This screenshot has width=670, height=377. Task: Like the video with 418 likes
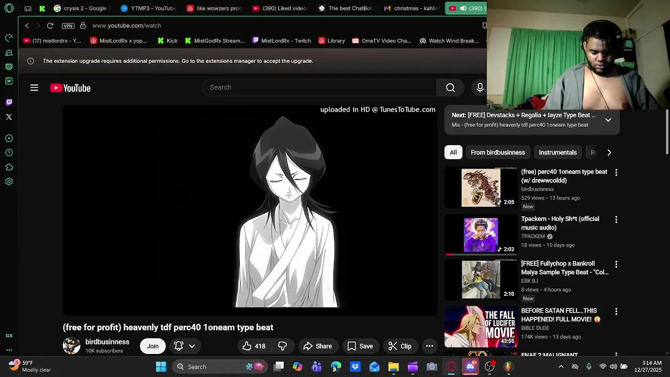(x=253, y=346)
